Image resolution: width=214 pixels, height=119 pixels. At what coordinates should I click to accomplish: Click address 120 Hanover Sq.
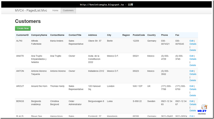[x=94, y=88]
